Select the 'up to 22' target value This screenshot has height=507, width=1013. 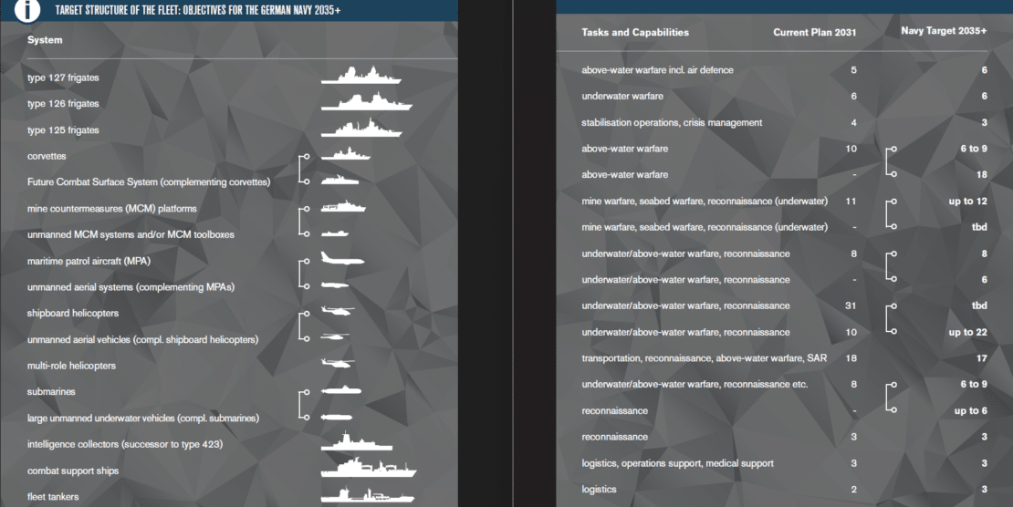[967, 332]
